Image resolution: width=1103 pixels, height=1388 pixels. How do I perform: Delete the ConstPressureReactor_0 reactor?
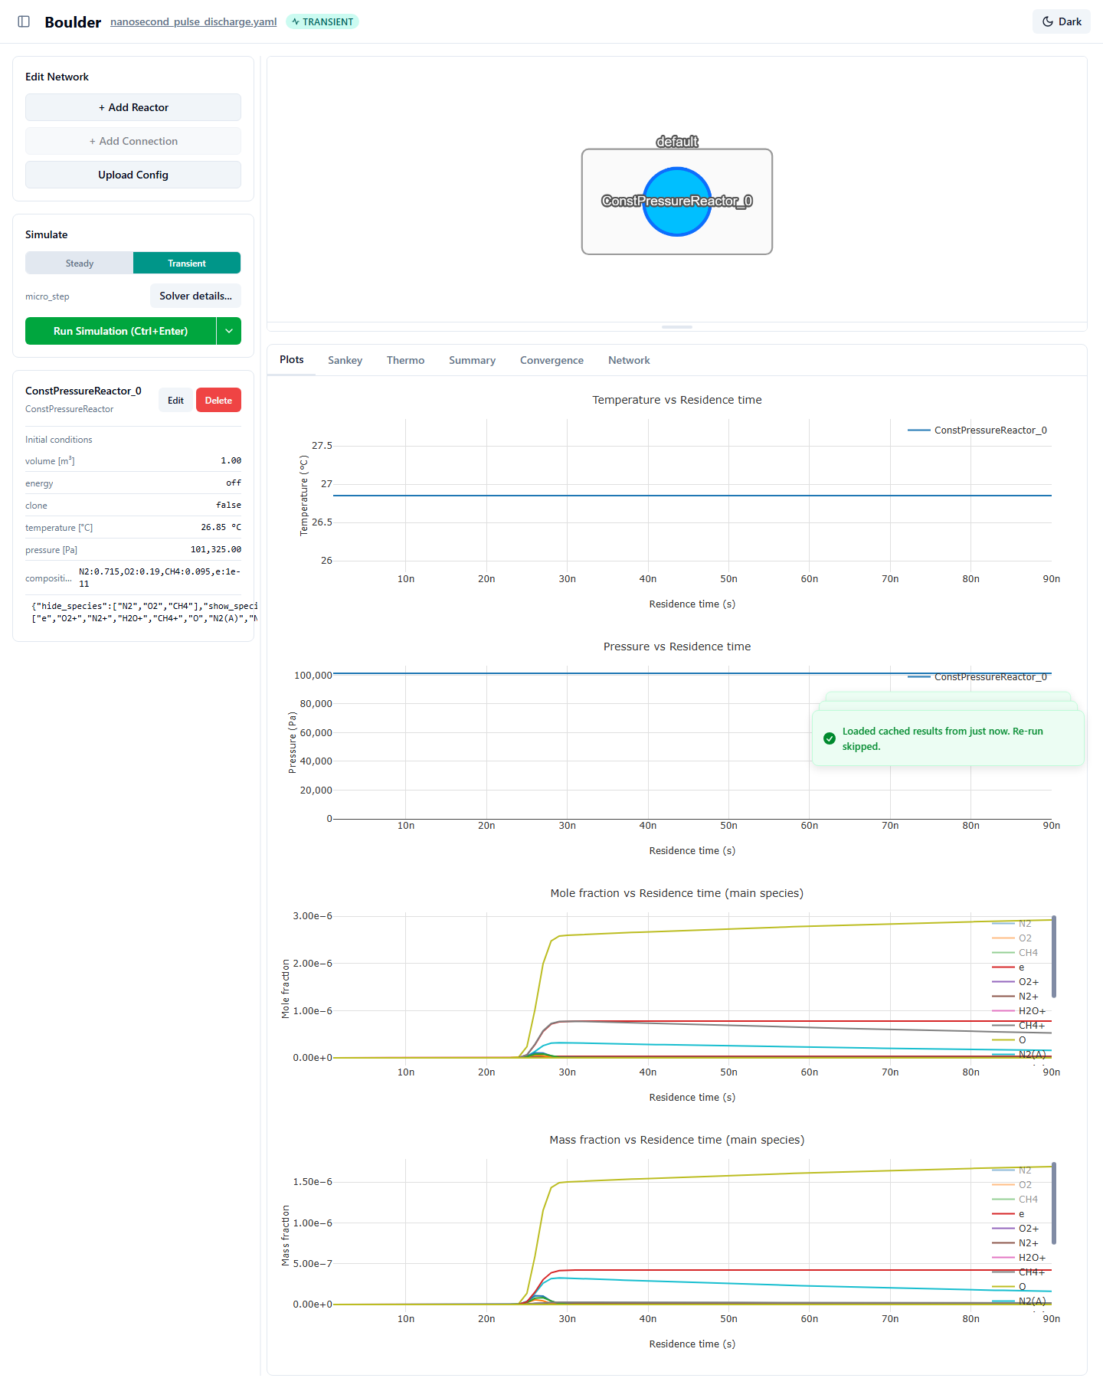218,400
